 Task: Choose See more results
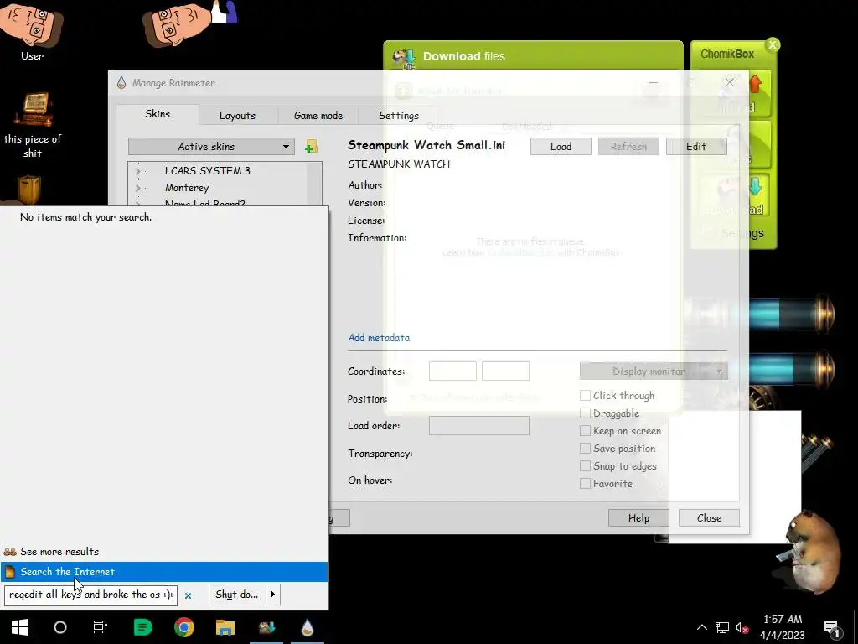[59, 552]
